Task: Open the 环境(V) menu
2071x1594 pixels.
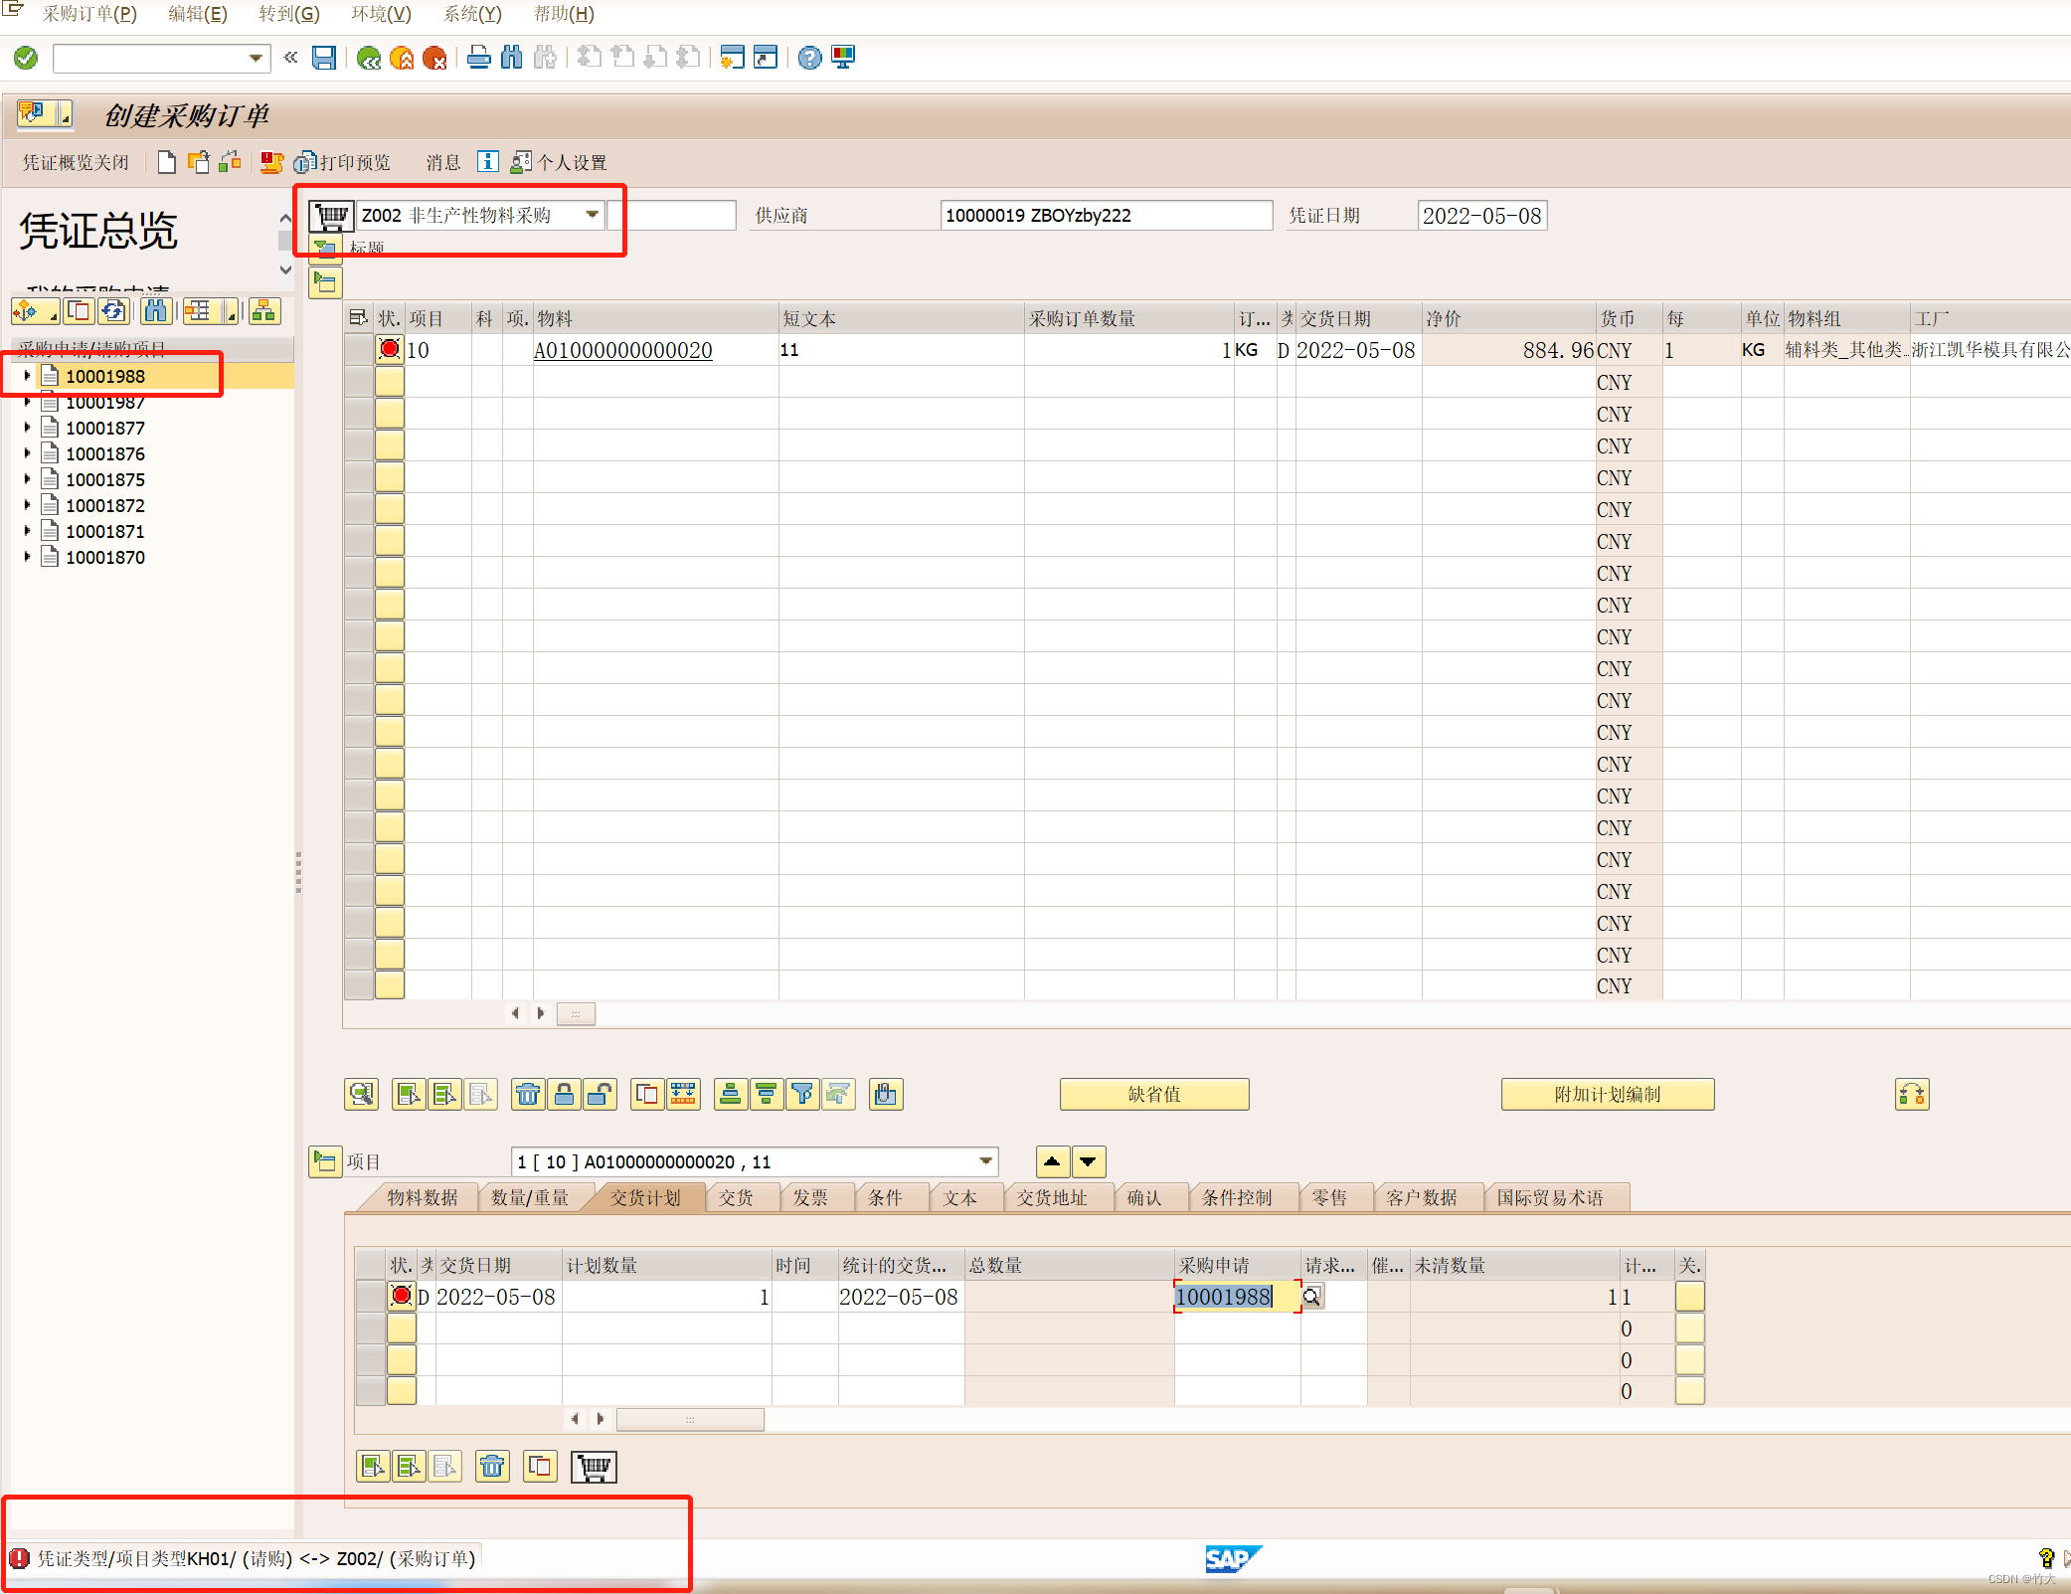Action: click(x=381, y=14)
